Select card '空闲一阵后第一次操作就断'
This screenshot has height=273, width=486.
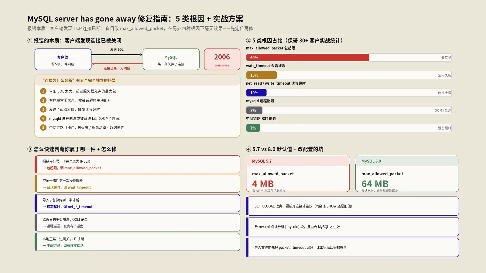tap(138, 184)
